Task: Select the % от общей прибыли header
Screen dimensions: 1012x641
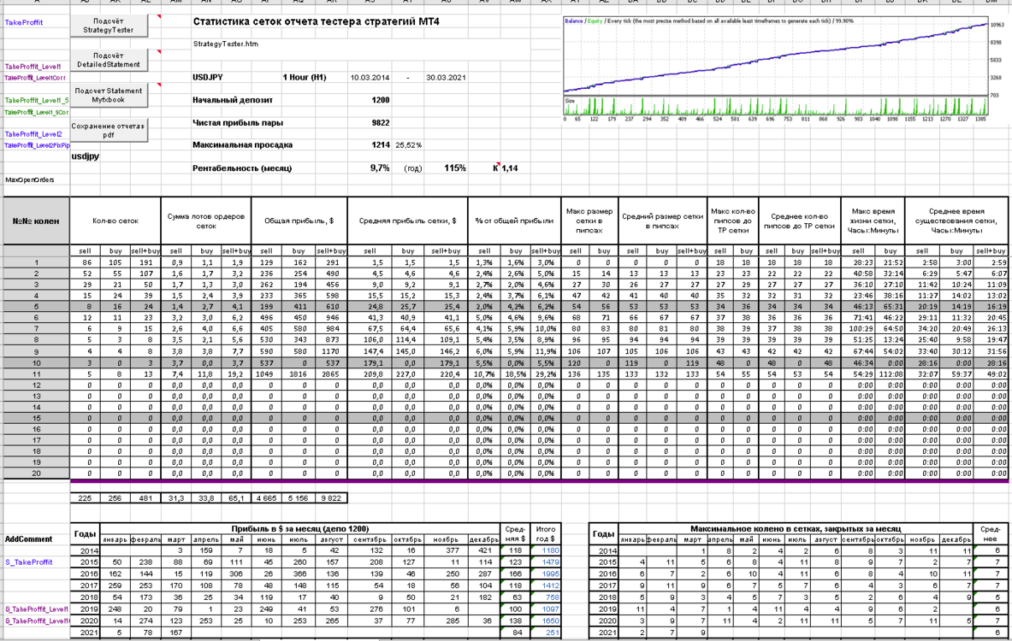Action: click(x=514, y=221)
